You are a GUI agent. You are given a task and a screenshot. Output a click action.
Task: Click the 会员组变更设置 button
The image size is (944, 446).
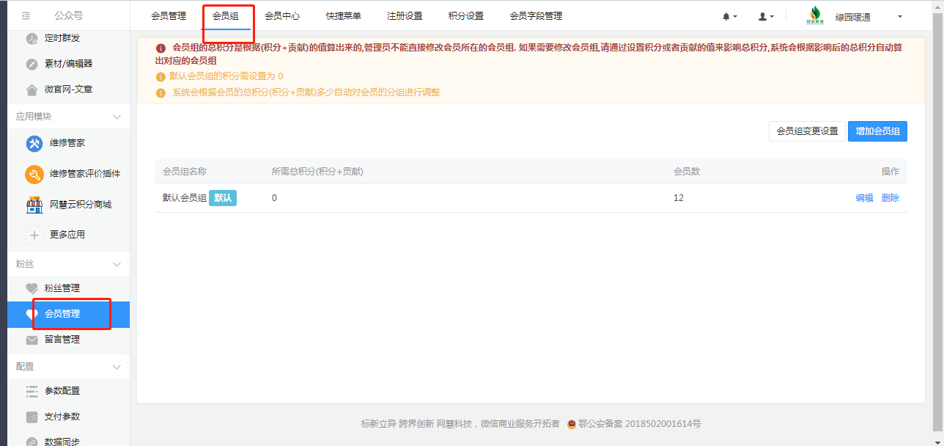point(807,131)
